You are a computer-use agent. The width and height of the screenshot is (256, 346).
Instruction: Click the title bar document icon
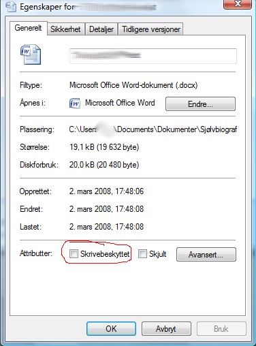click(x=11, y=6)
